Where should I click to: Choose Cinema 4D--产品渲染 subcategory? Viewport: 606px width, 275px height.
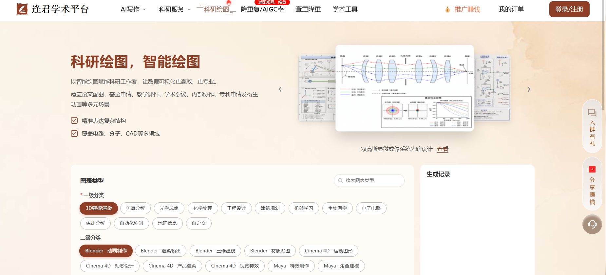(x=172, y=266)
